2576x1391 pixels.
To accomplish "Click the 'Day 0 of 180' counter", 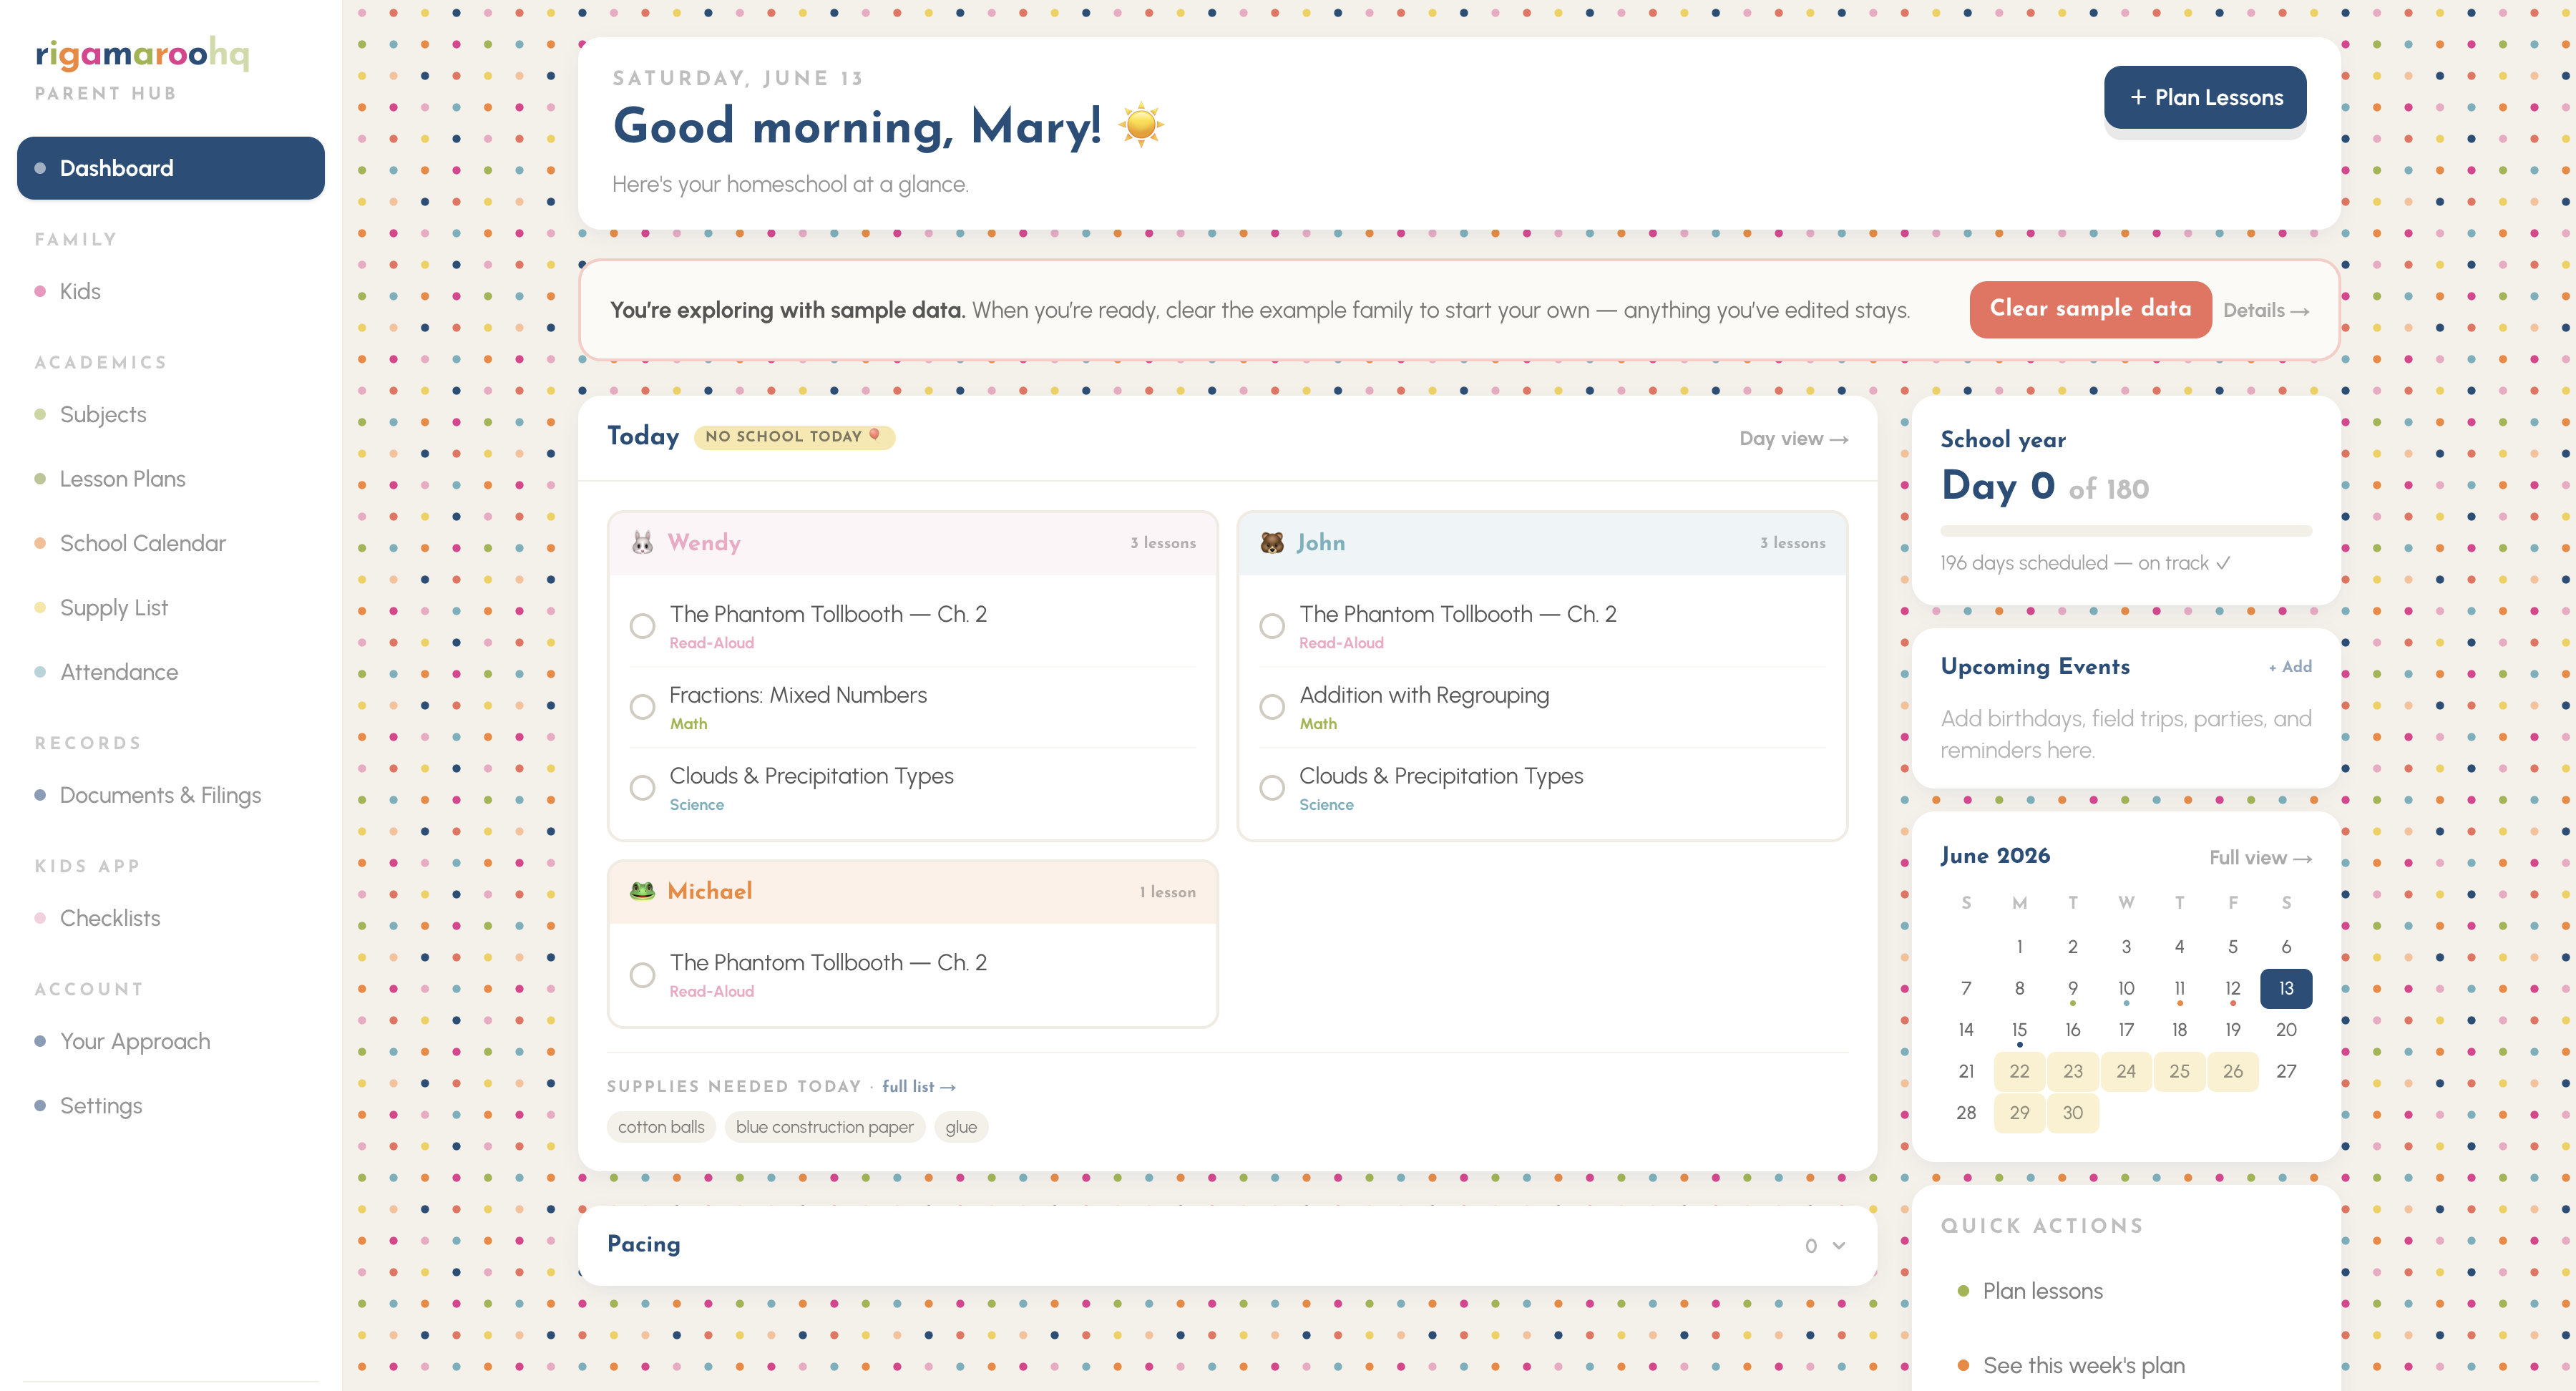I will pos(2044,487).
